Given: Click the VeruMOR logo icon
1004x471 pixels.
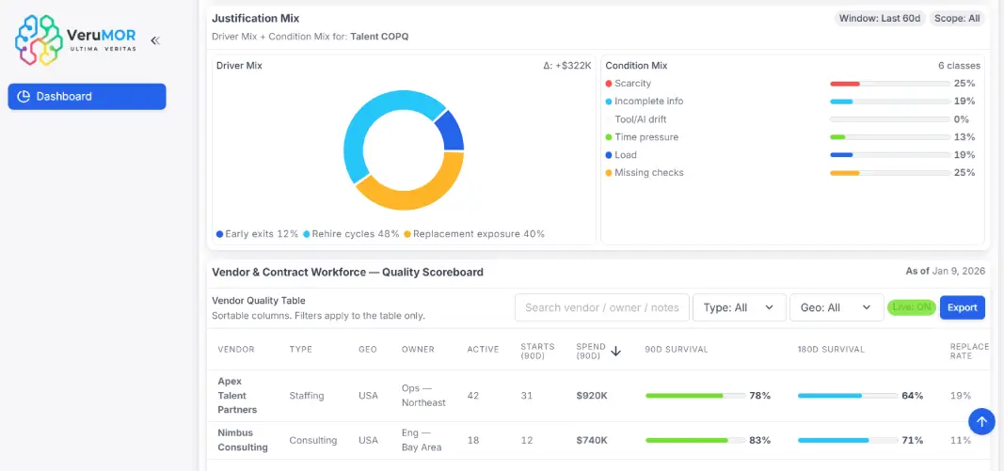Looking at the screenshot, I should 39,39.
